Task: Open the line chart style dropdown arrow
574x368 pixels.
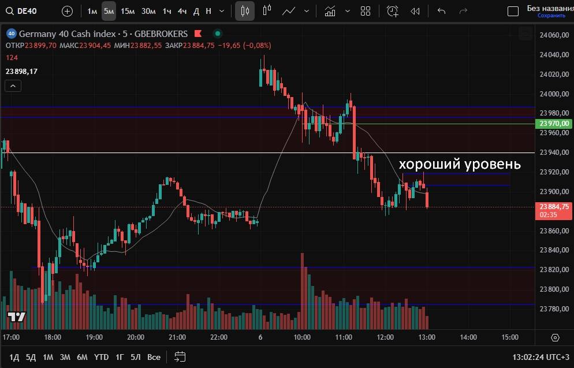Action: (x=306, y=11)
